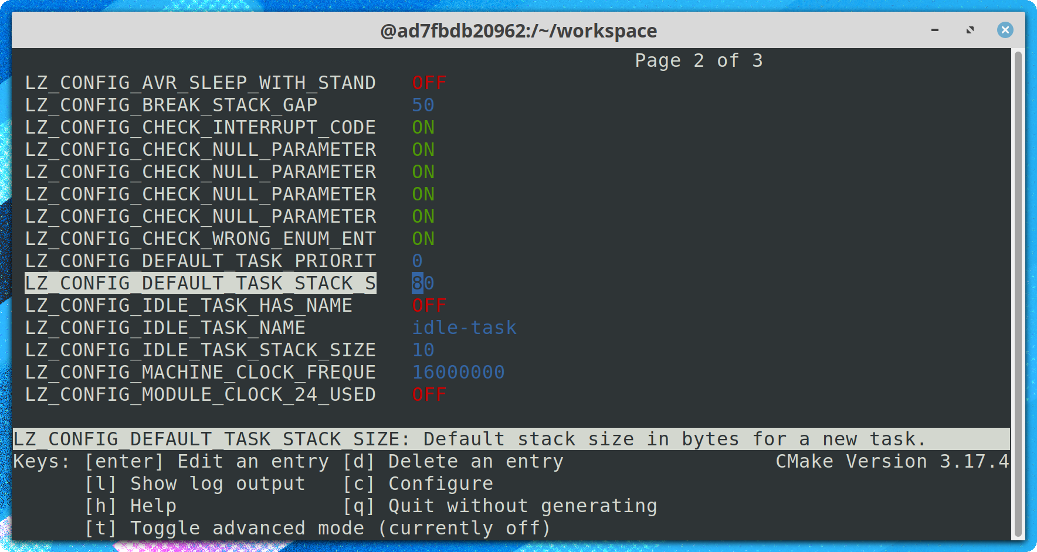
Task: Click the BREAK_STACK_GAP value 50
Action: click(423, 105)
